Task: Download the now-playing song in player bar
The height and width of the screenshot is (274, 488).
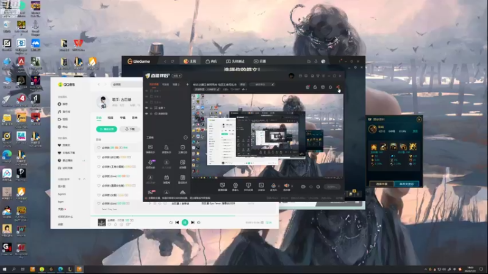Action: tap(115, 224)
